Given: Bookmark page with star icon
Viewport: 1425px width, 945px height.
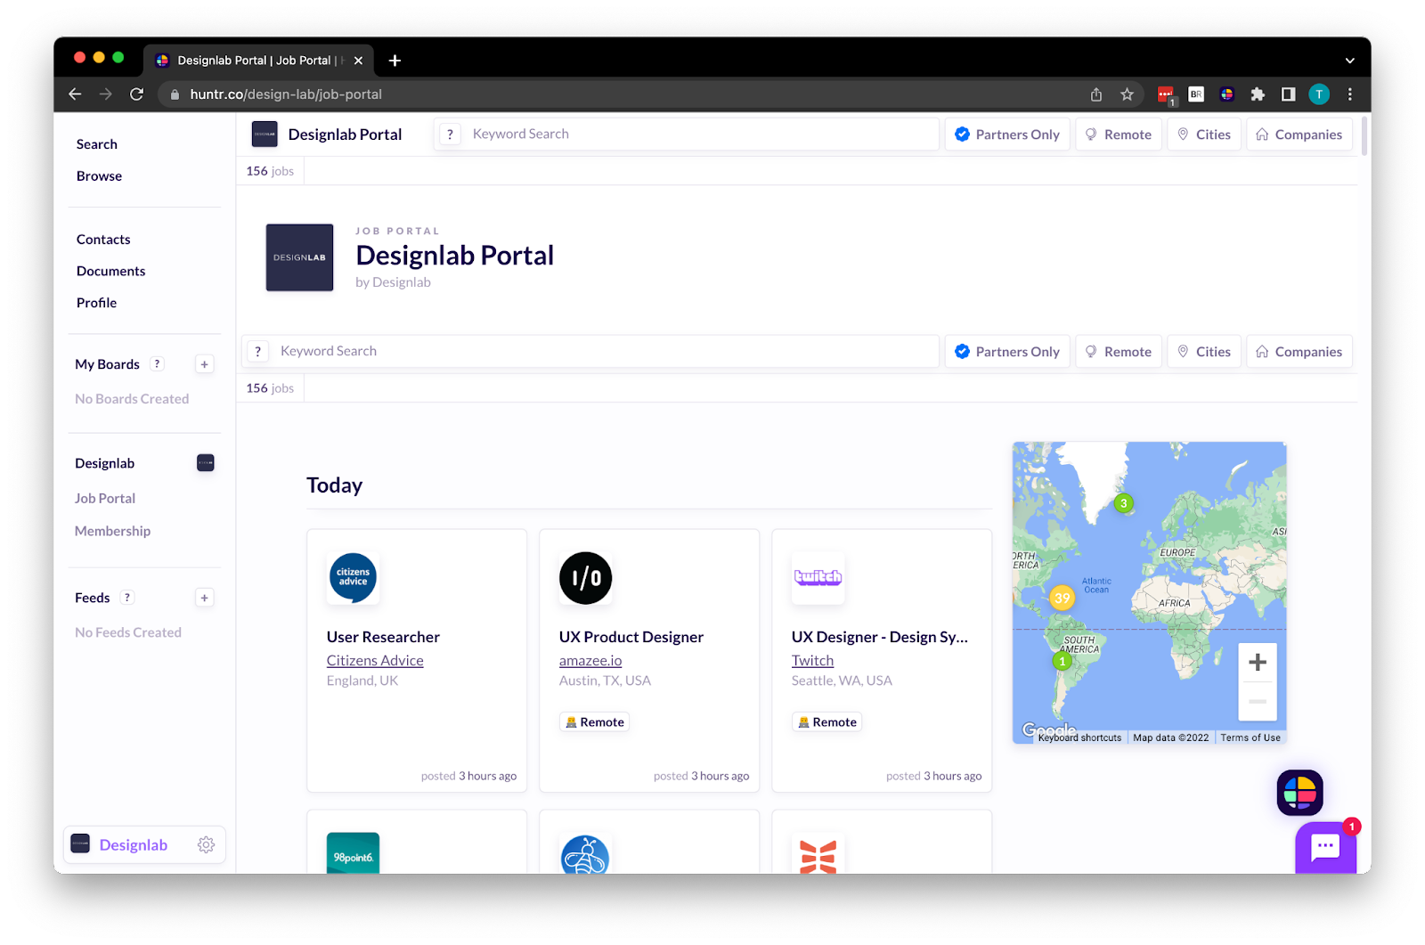Looking at the screenshot, I should 1127,94.
